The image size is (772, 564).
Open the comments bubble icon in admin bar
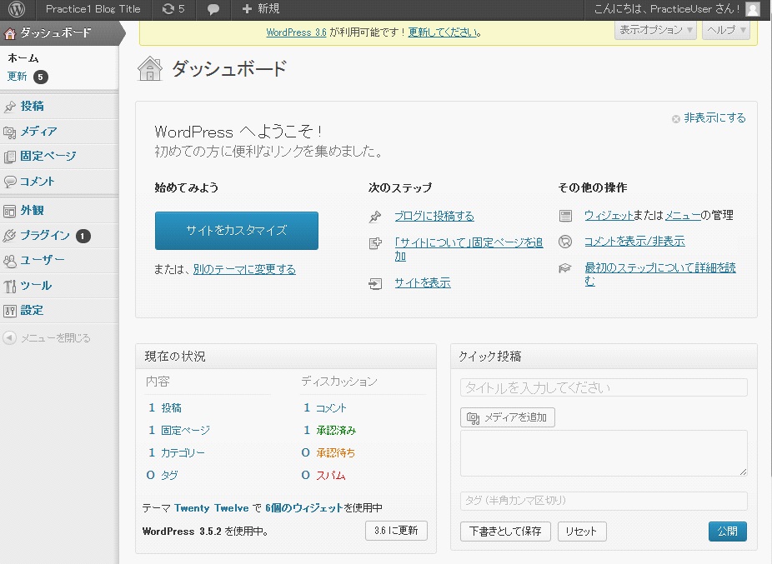point(213,9)
